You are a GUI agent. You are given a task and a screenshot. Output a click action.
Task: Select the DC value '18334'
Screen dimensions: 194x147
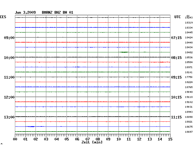click(189, 28)
